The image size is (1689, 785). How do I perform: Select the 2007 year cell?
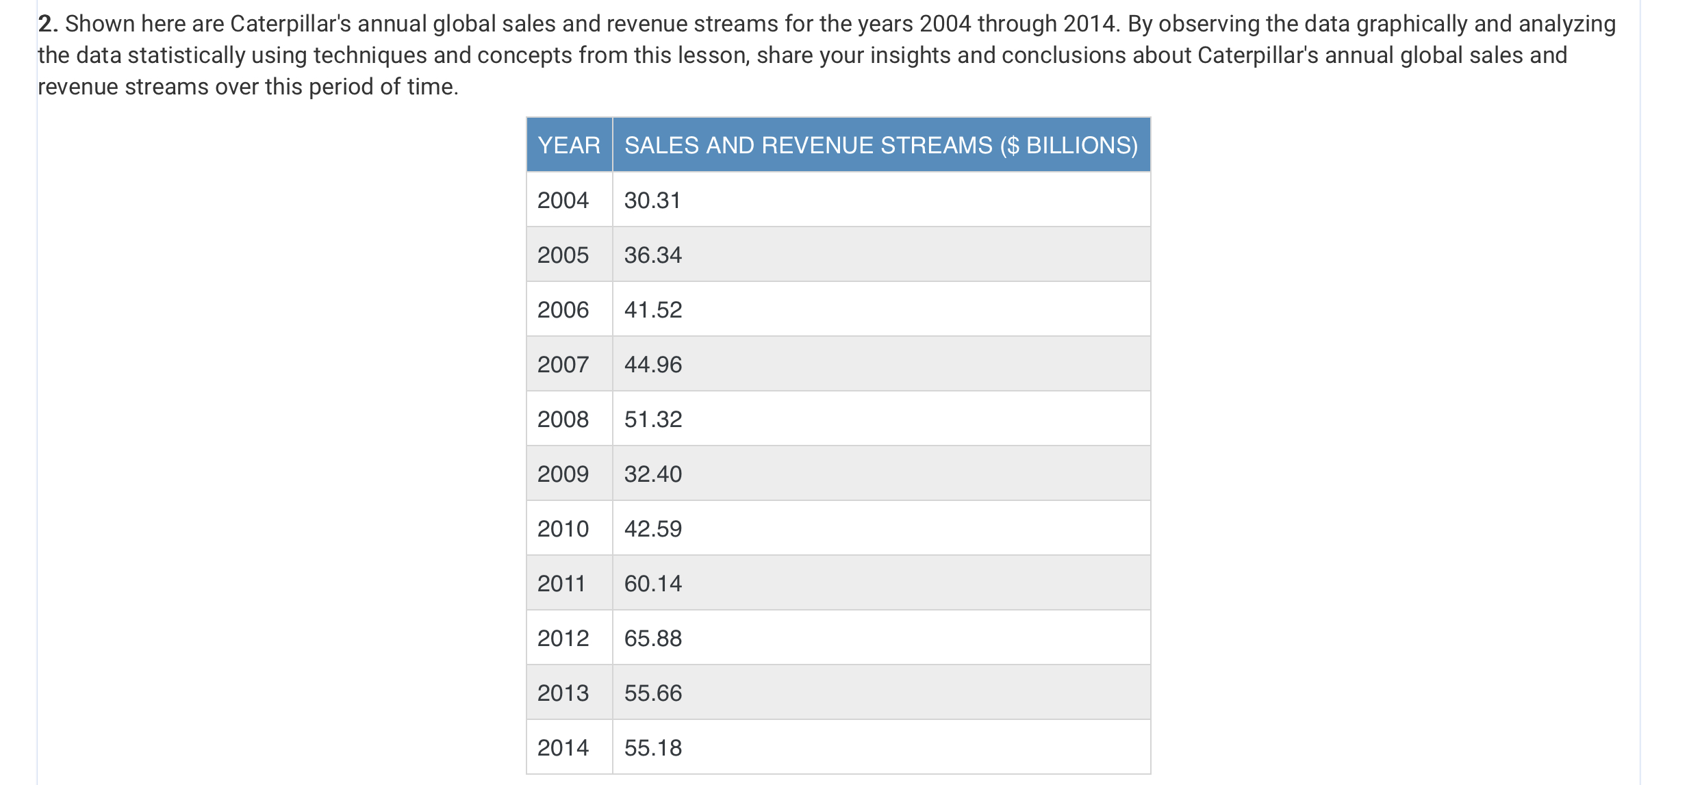tap(569, 363)
